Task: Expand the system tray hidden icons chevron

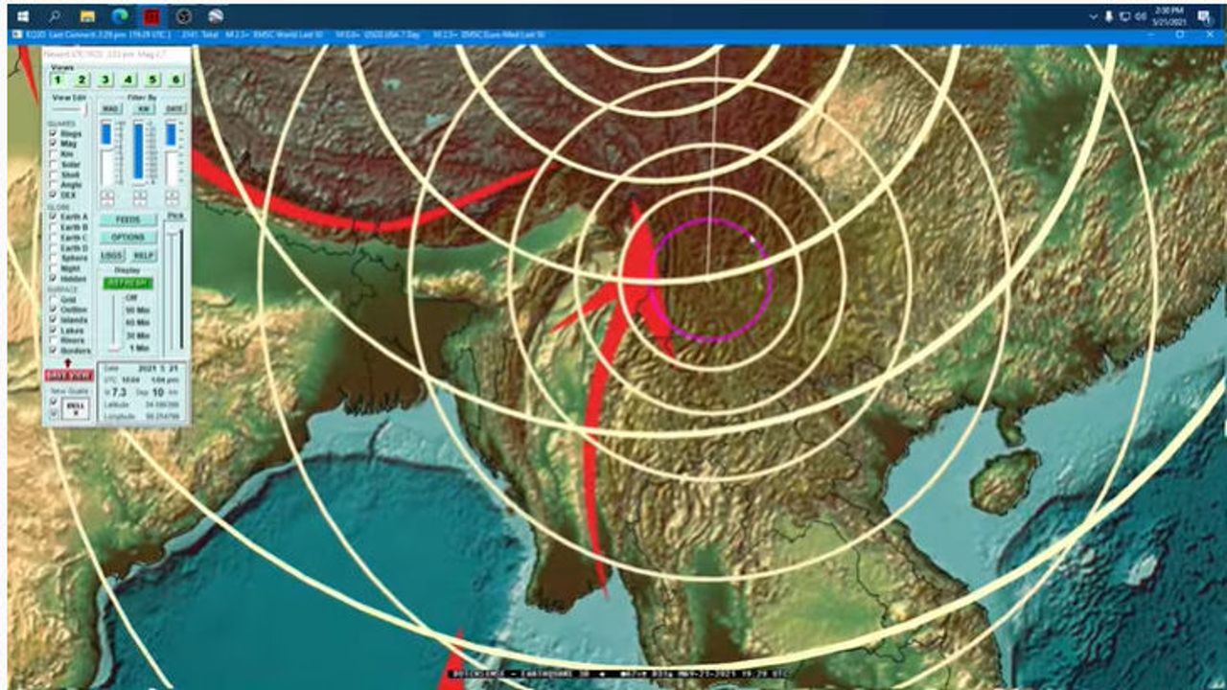Action: click(1094, 16)
